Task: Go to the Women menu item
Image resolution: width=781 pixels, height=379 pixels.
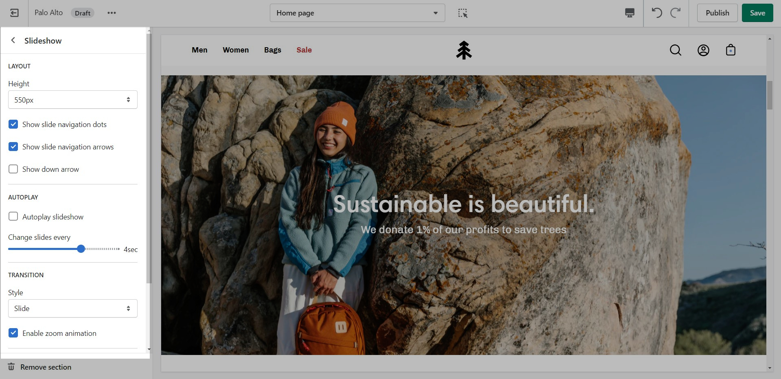Action: (x=236, y=50)
